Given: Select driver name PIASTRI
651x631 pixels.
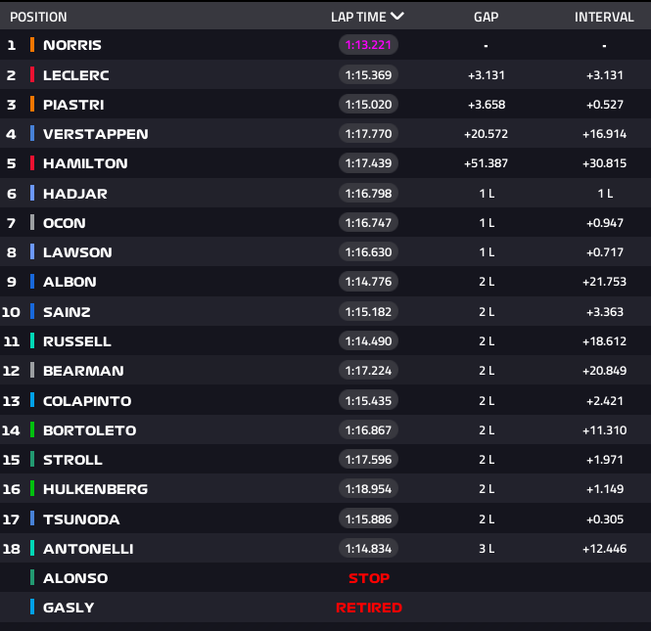Looking at the screenshot, I should (73, 105).
